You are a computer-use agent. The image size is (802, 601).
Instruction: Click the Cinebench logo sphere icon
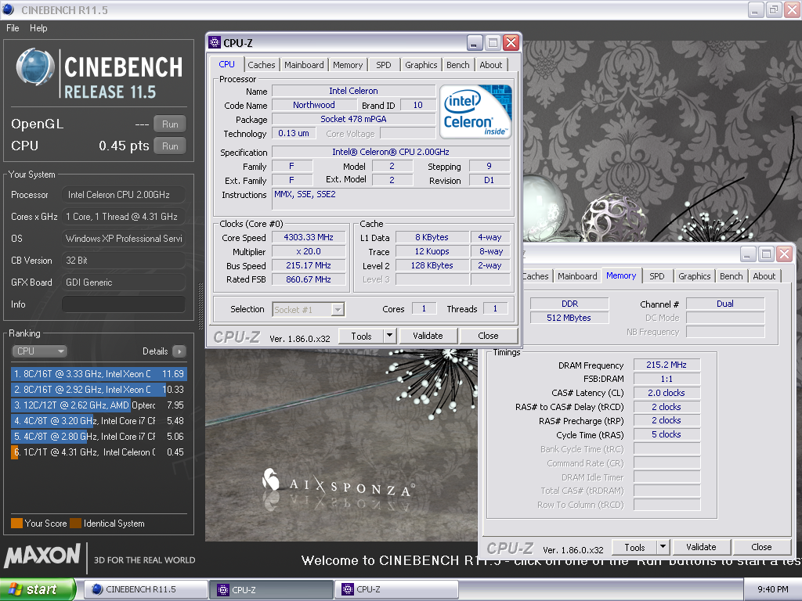tap(34, 67)
